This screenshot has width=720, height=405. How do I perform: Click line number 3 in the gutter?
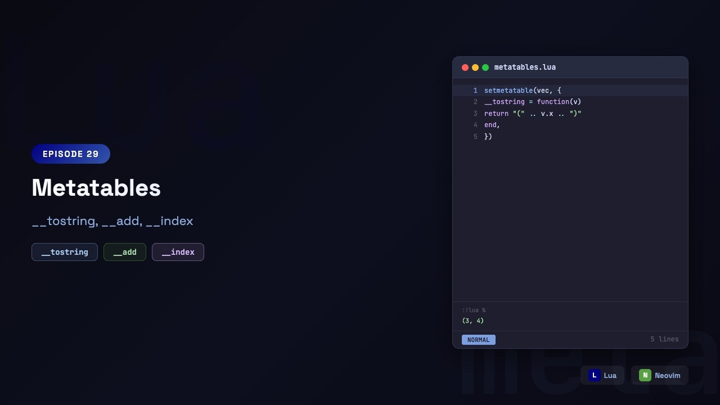point(475,114)
